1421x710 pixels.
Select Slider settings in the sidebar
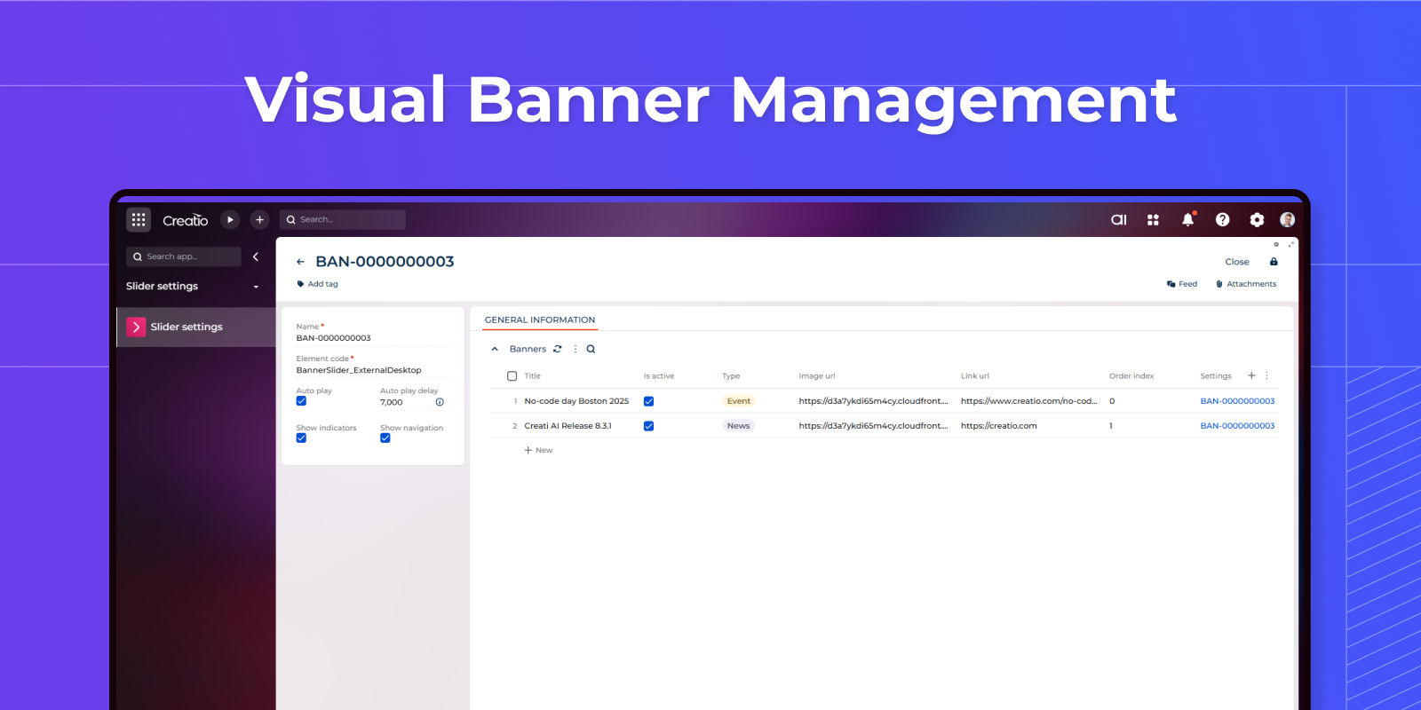[x=187, y=327]
